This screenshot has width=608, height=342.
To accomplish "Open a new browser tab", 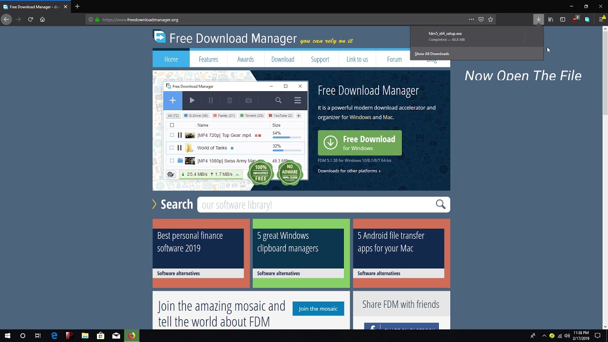I will coord(77,7).
